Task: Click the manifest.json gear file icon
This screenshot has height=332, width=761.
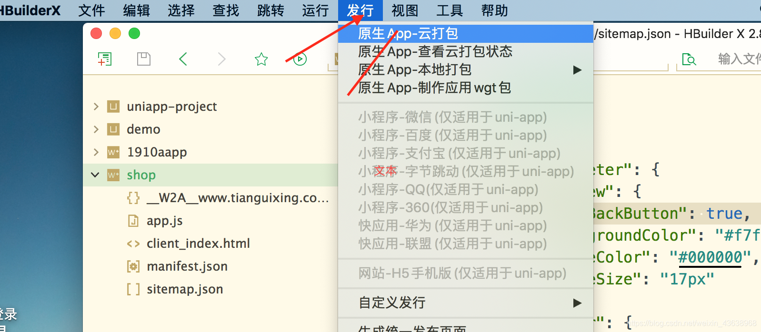Action: tap(133, 266)
